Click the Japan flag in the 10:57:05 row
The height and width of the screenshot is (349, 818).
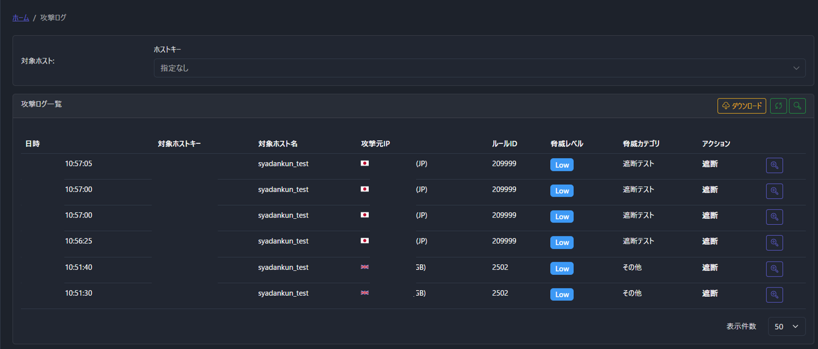(x=364, y=163)
